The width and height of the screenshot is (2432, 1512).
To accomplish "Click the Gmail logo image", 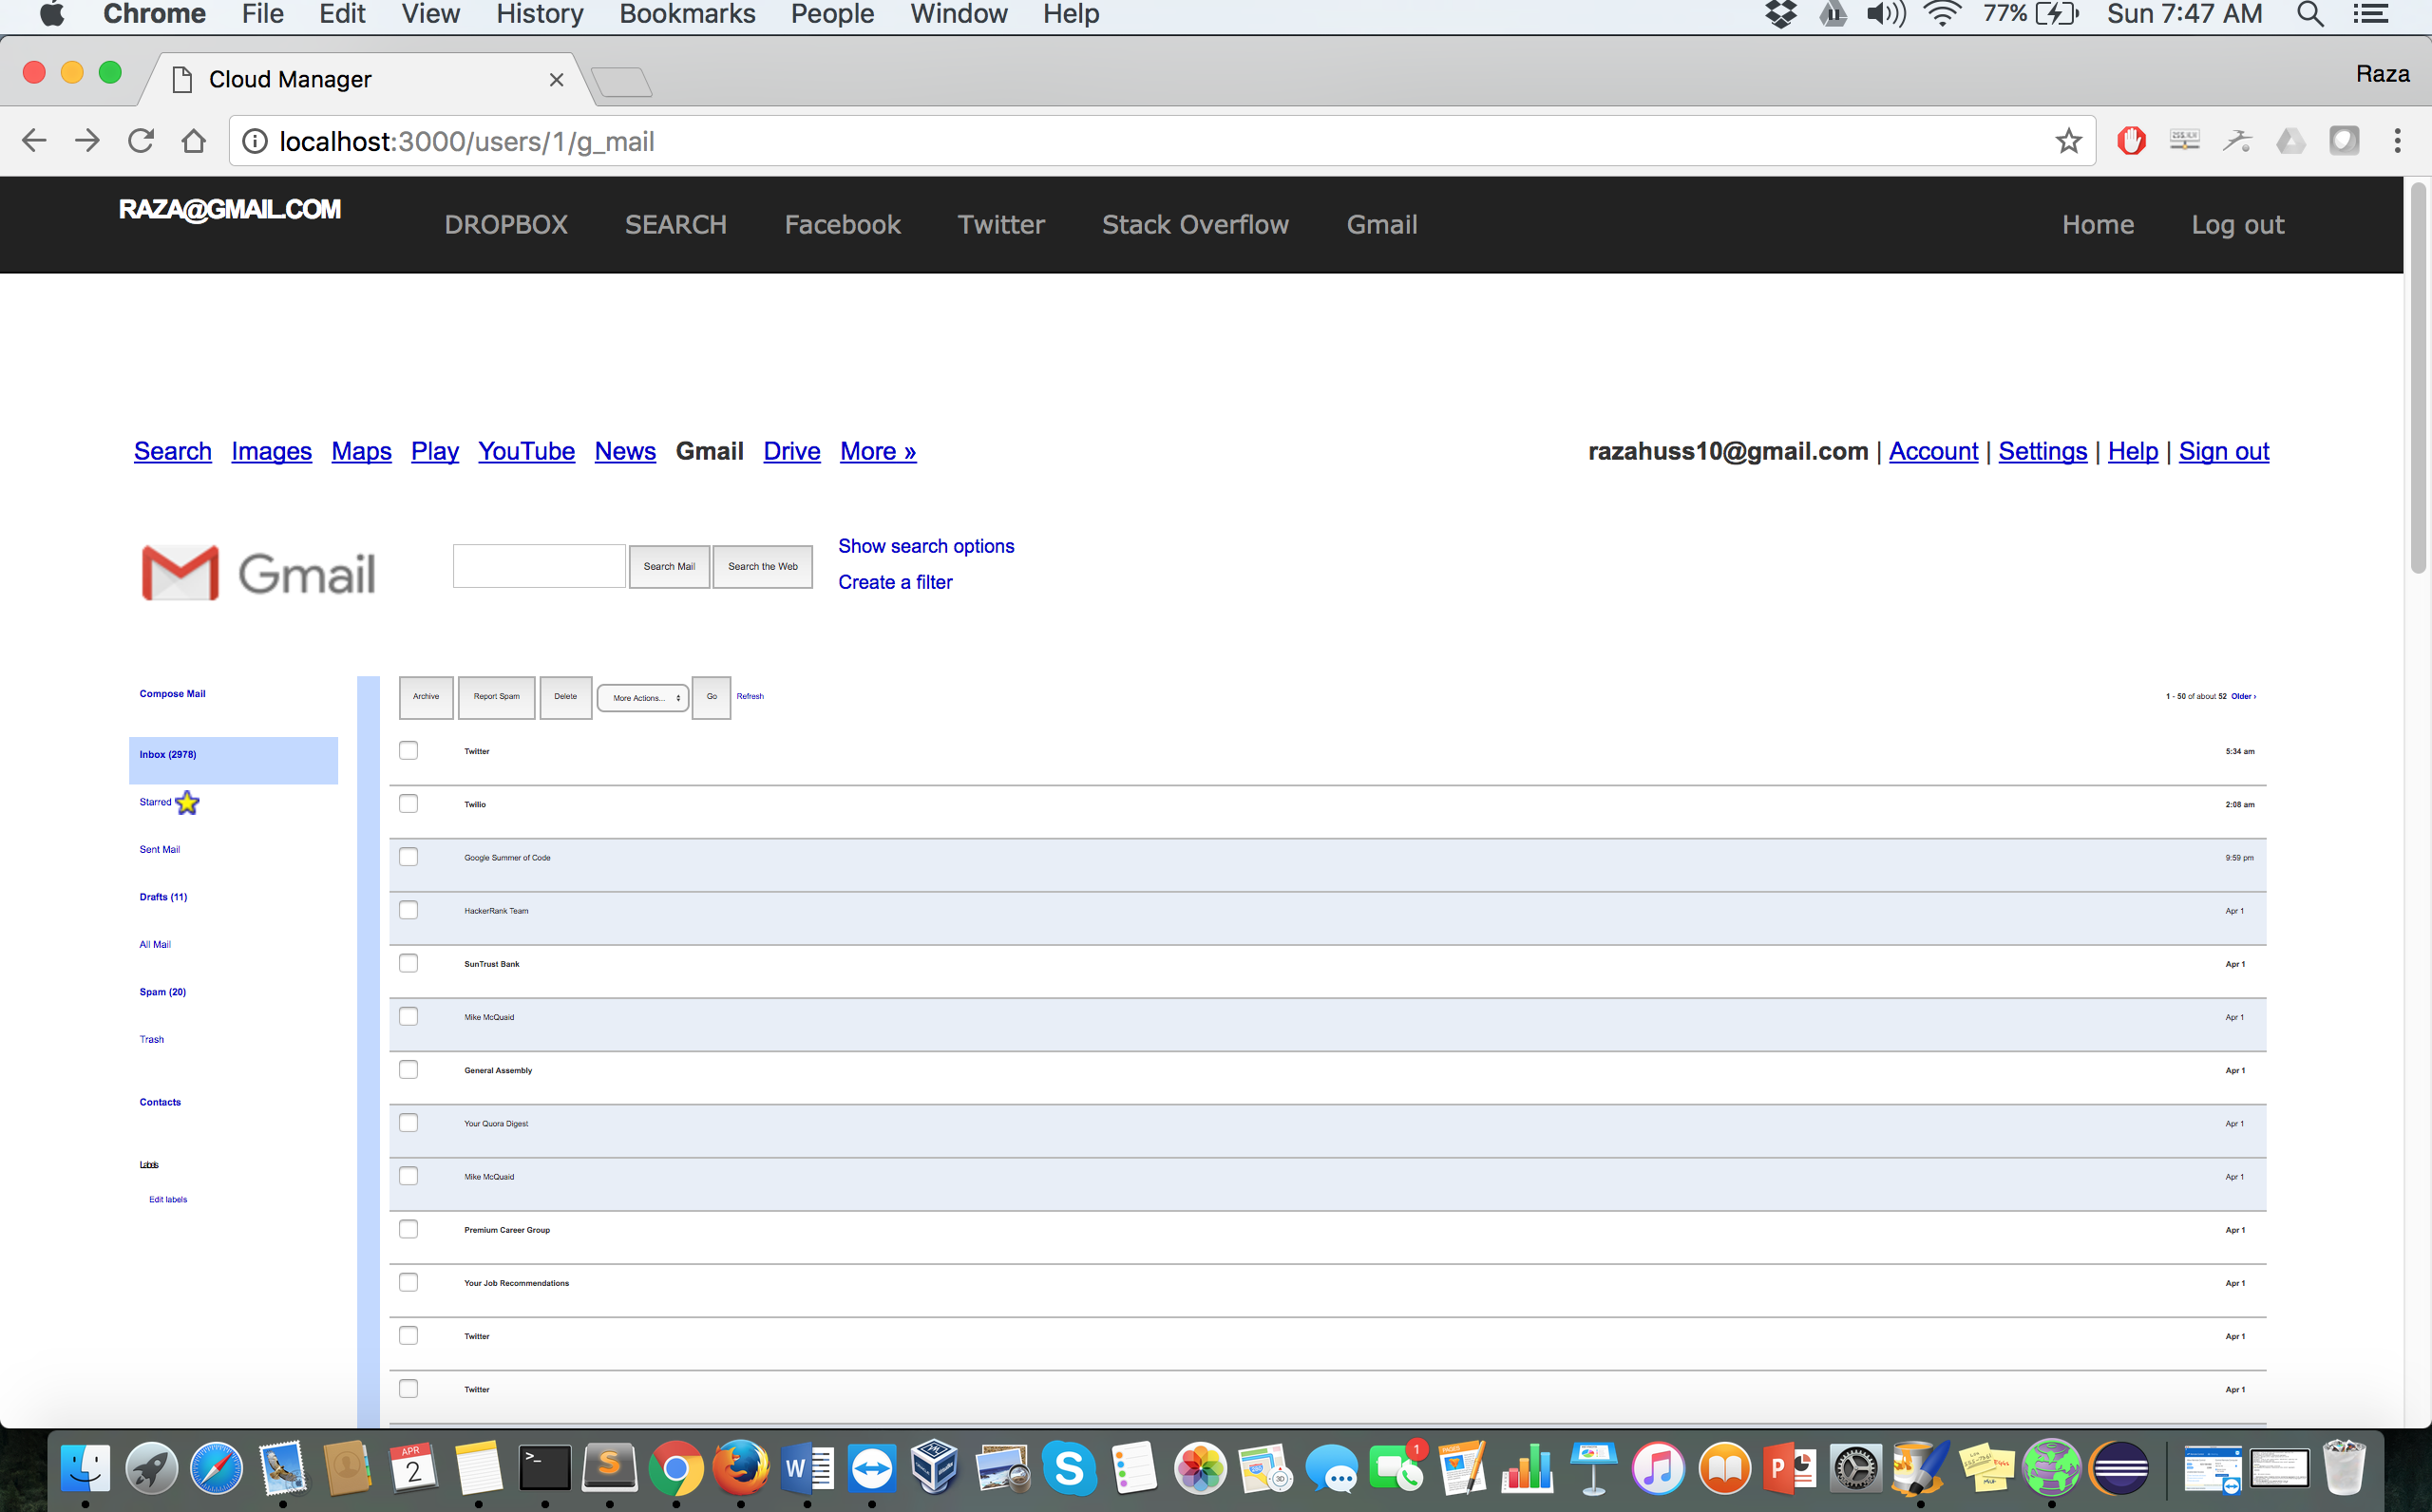I will click(x=258, y=573).
